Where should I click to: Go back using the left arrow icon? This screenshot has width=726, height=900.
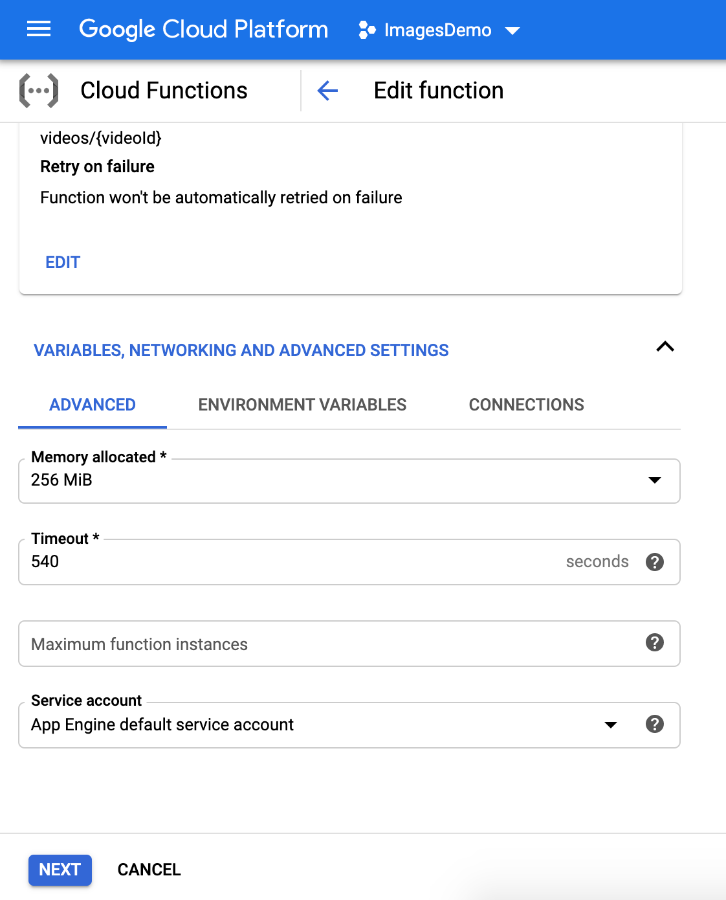[327, 91]
